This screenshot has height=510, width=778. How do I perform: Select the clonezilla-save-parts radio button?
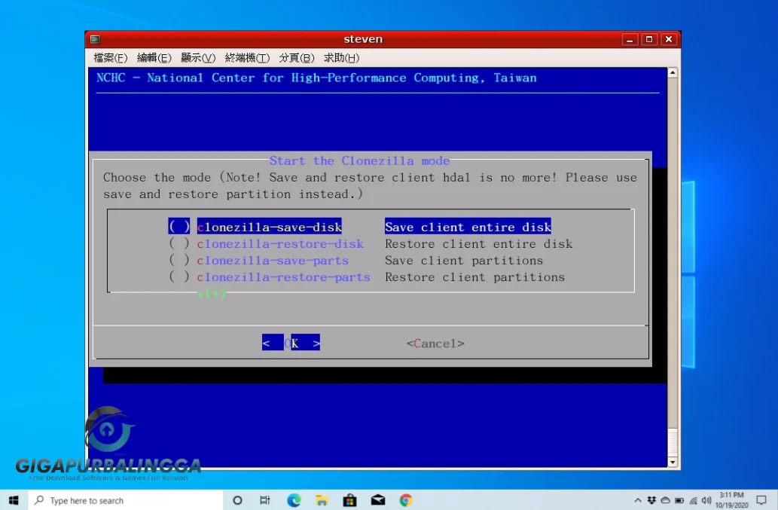pos(178,260)
